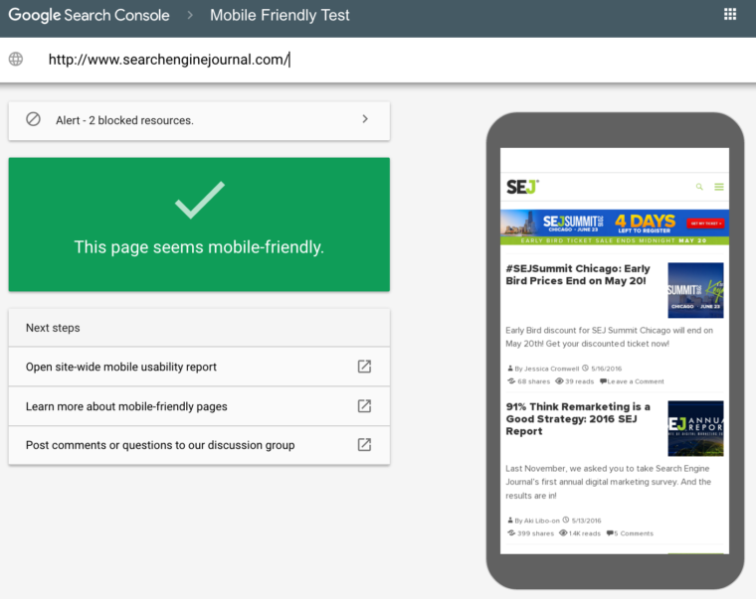The width and height of the screenshot is (756, 599).
Task: Click the SEJ logo in phone preview
Action: [x=522, y=187]
